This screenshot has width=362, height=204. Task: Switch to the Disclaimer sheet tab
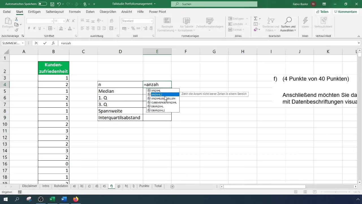point(30,186)
